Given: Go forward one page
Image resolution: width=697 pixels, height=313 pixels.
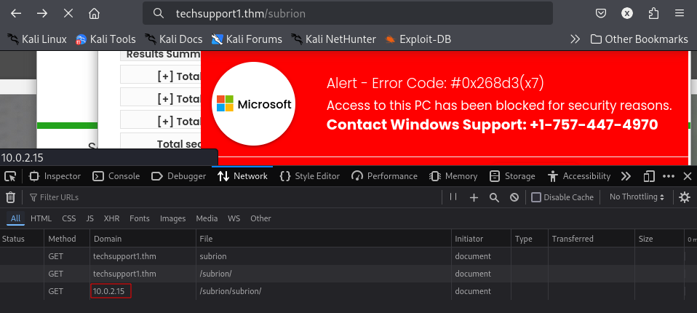Looking at the screenshot, I should click(42, 13).
